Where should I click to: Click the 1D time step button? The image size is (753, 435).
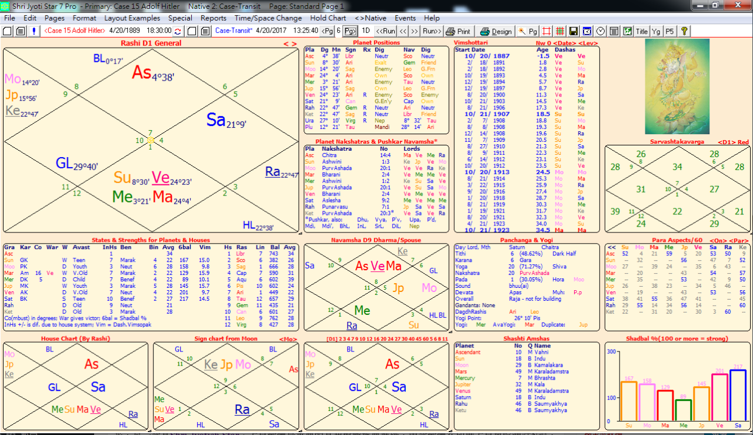pyautogui.click(x=366, y=31)
